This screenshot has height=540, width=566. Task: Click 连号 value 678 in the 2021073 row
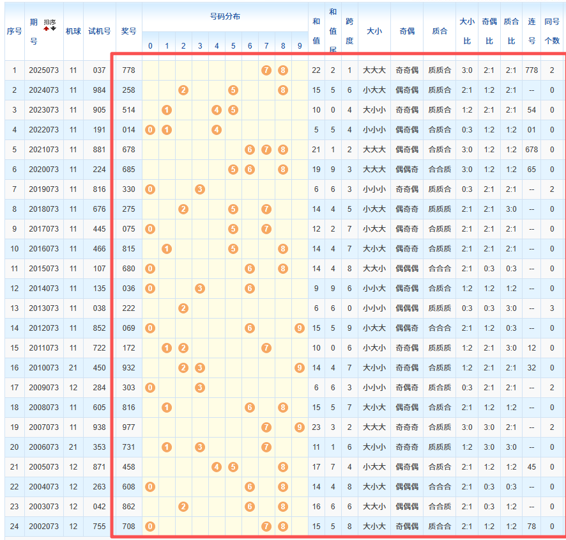coord(532,150)
